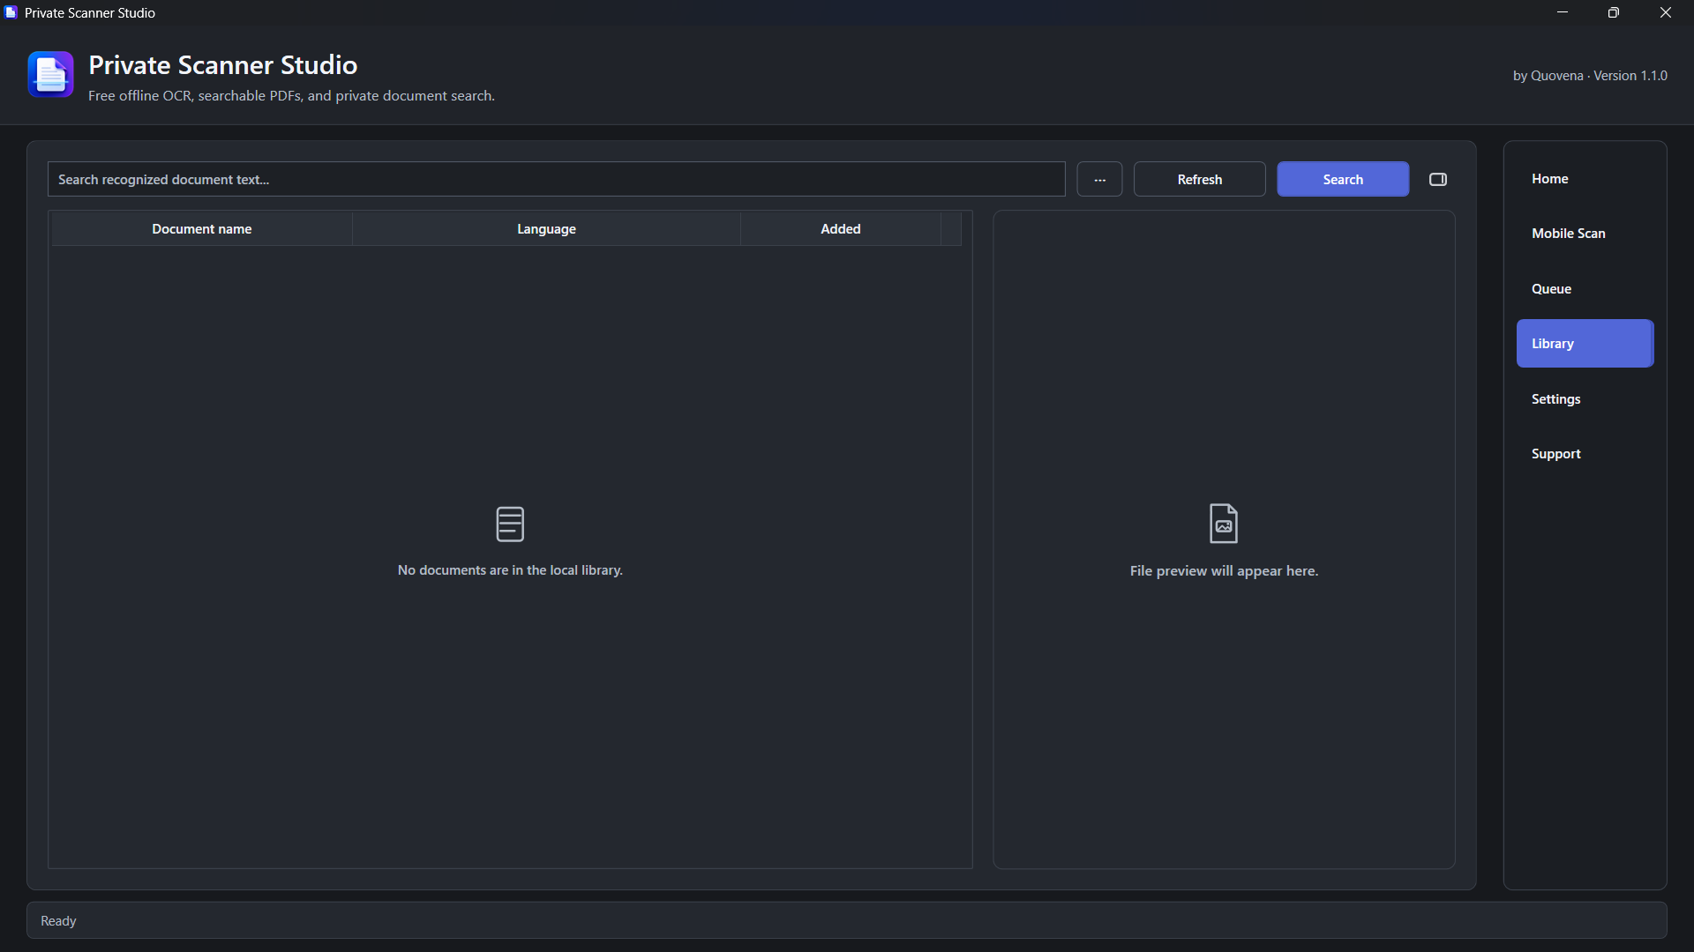1694x952 pixels.
Task: Go to the Home page
Action: pyautogui.click(x=1585, y=178)
